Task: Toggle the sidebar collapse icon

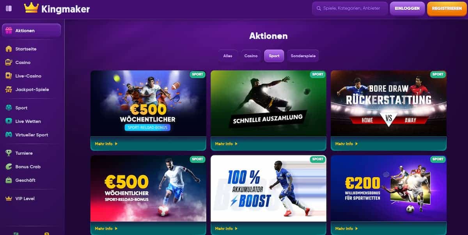Action: 9,8
